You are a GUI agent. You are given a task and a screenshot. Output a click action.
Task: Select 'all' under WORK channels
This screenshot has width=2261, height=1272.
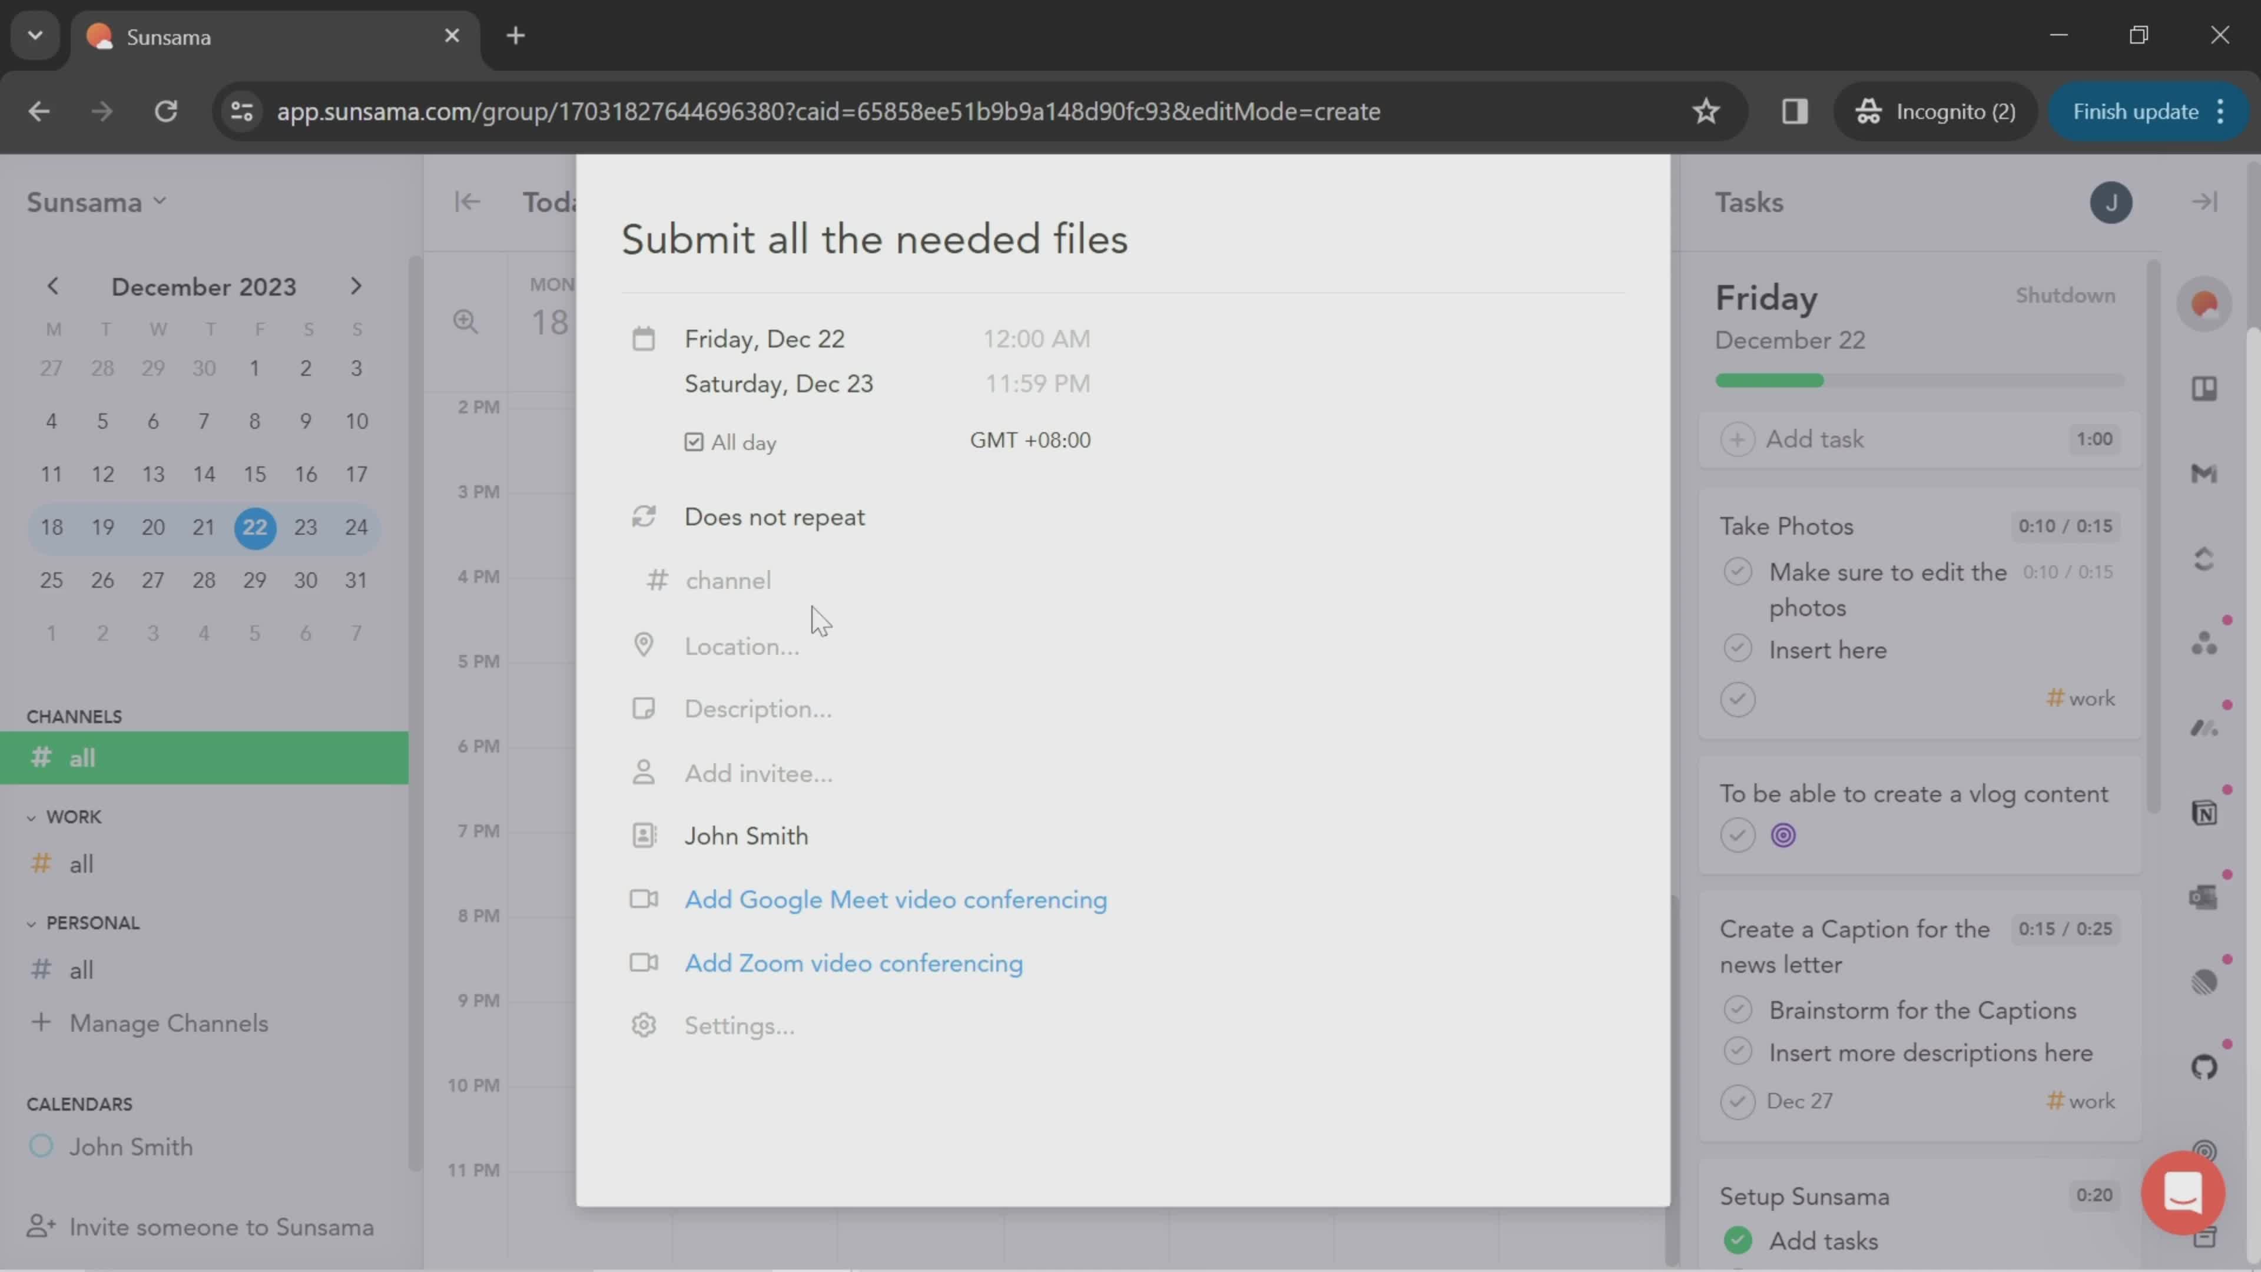[81, 864]
